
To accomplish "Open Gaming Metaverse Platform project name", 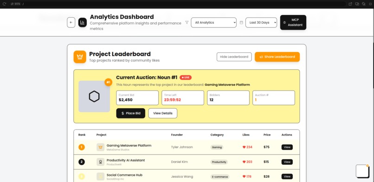I will pyautogui.click(x=129, y=145).
